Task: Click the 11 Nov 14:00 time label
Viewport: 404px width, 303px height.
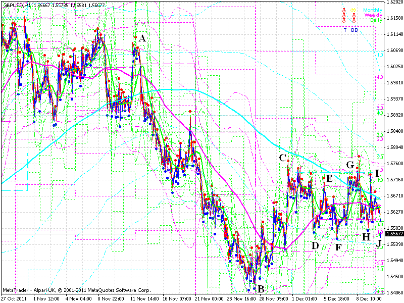Action: click(x=144, y=299)
